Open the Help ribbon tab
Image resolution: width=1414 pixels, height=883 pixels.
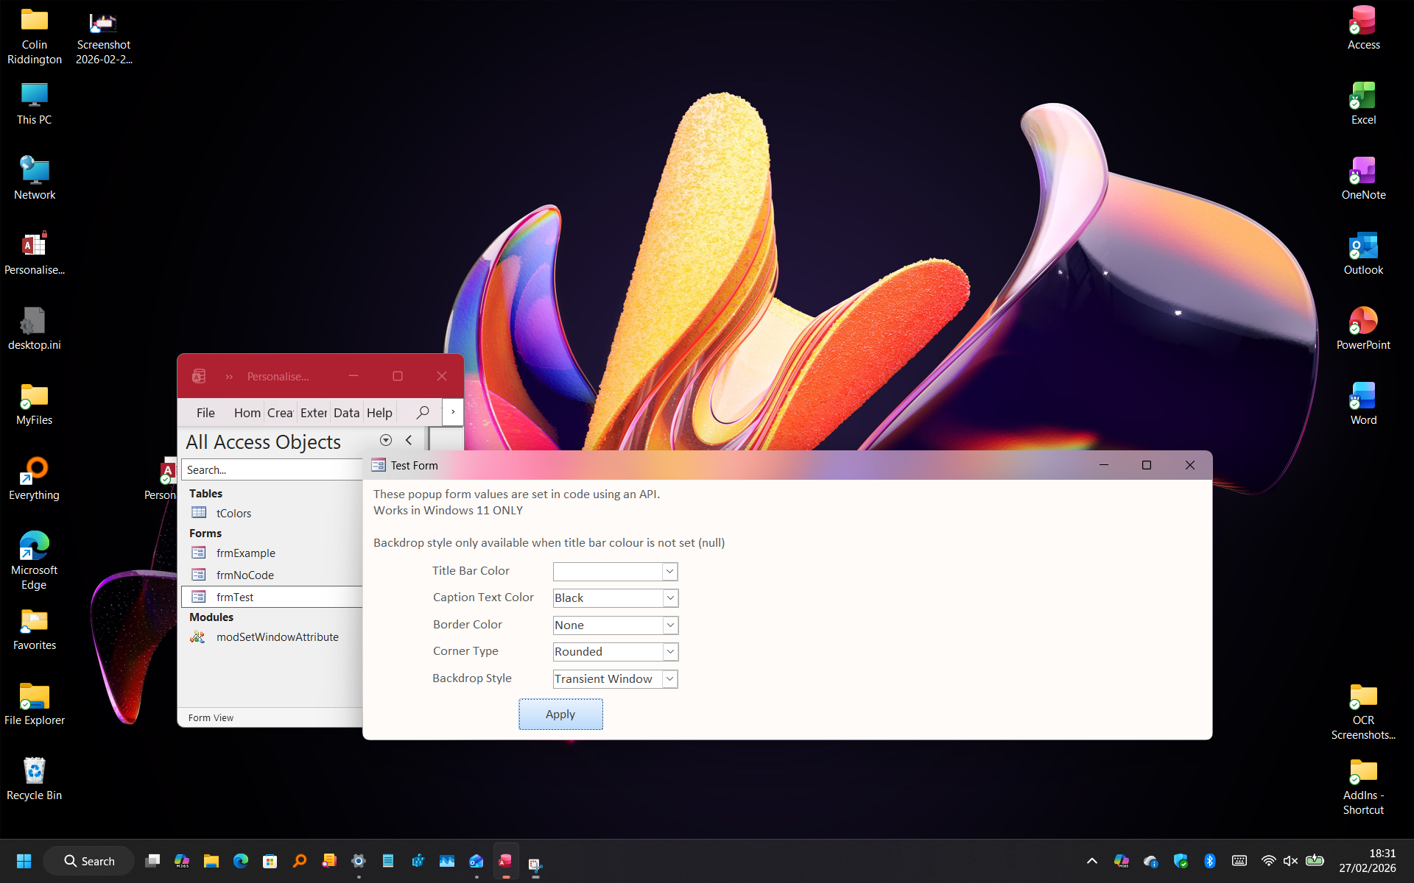click(x=379, y=413)
